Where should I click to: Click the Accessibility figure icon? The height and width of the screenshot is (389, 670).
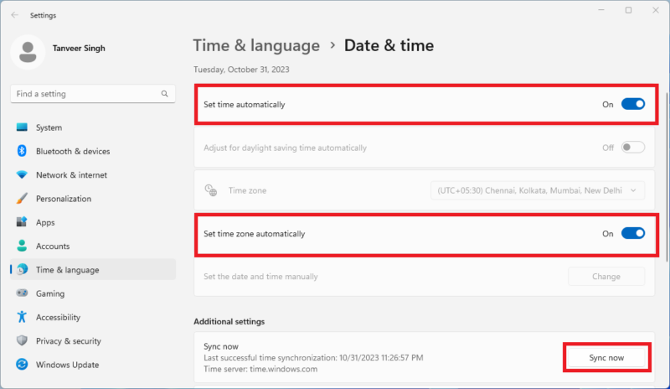pyautogui.click(x=22, y=317)
